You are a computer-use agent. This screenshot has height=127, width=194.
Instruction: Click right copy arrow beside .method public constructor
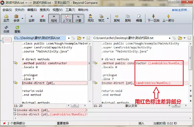pos(95,63)
